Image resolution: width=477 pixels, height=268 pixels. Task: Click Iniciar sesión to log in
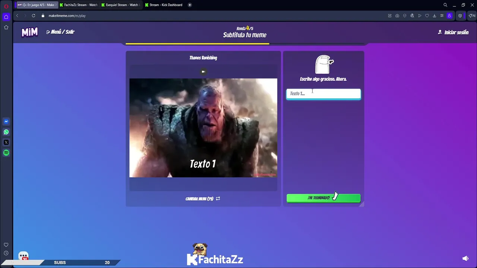(x=453, y=32)
